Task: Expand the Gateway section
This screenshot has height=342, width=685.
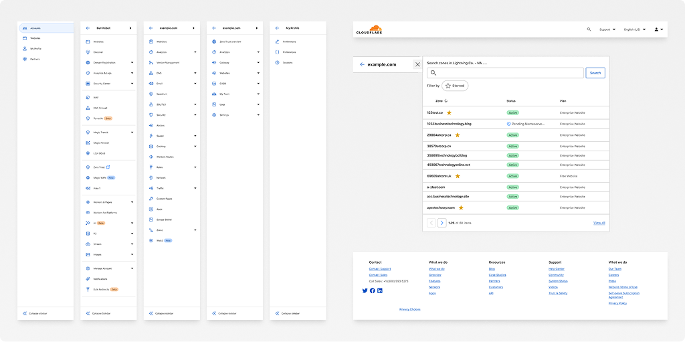Action: [x=258, y=62]
